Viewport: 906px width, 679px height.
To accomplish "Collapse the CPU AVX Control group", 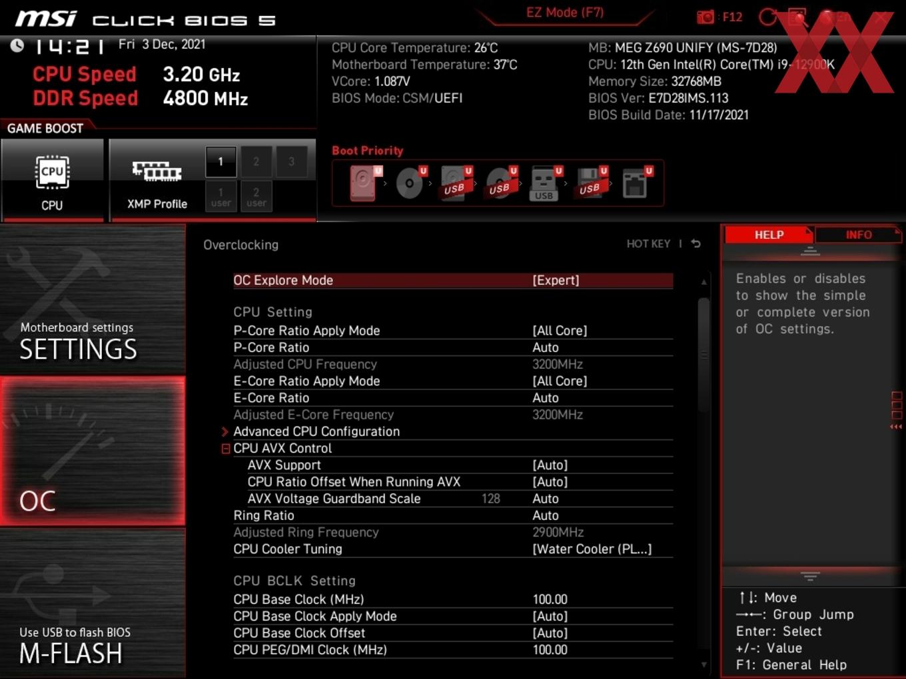I will click(226, 449).
